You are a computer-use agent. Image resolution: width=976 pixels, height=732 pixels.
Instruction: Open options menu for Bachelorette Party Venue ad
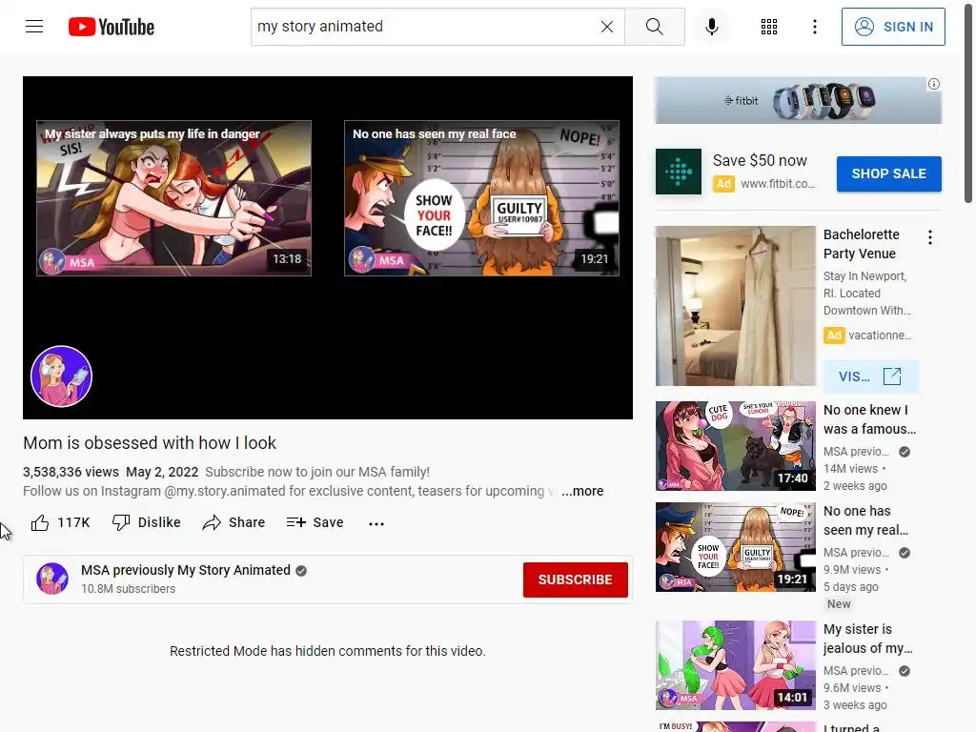click(x=930, y=237)
